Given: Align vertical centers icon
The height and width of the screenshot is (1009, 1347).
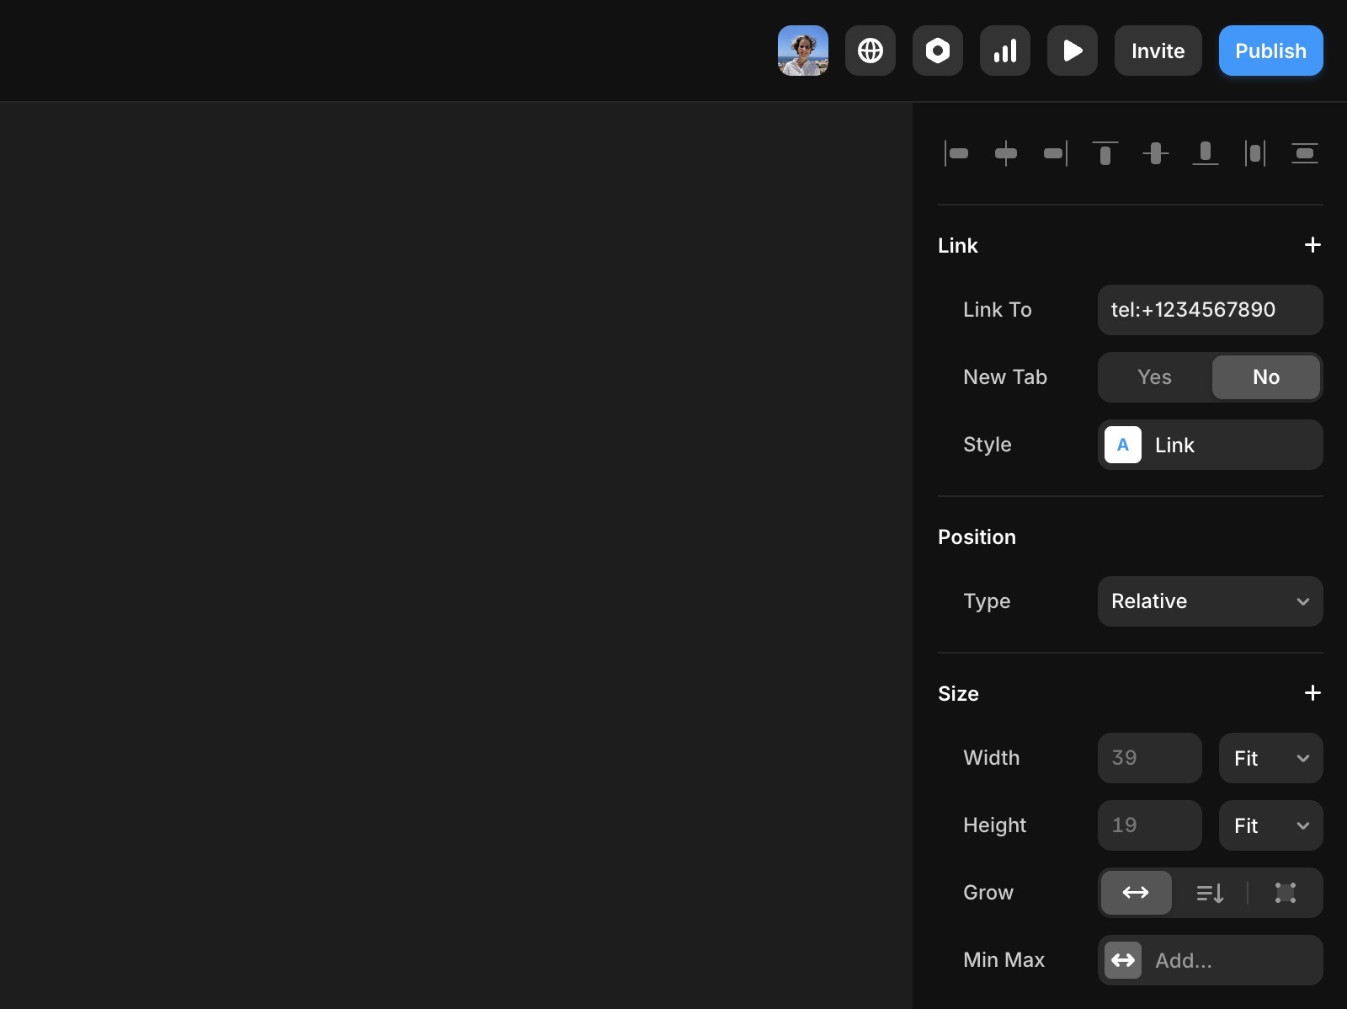Looking at the screenshot, I should pos(1155,153).
